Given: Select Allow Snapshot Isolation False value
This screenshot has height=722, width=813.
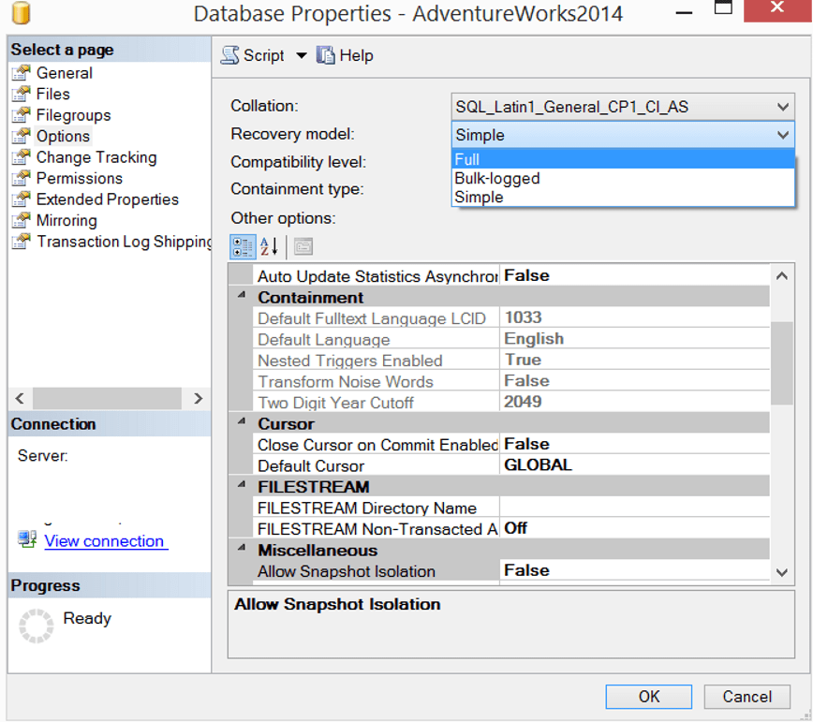Looking at the screenshot, I should click(634, 570).
